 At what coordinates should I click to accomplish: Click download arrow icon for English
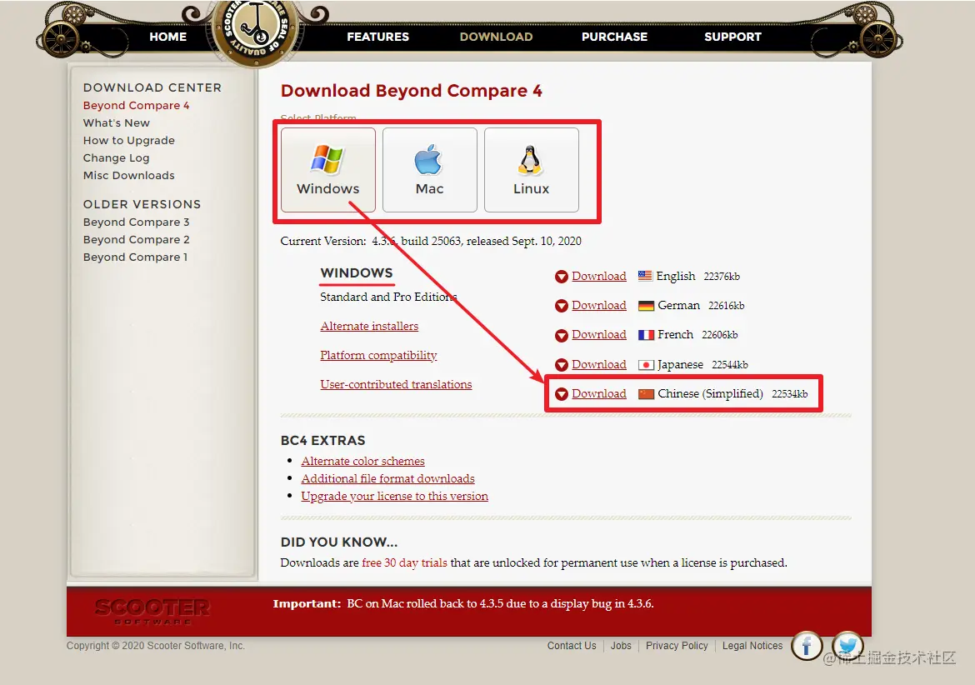coord(561,277)
